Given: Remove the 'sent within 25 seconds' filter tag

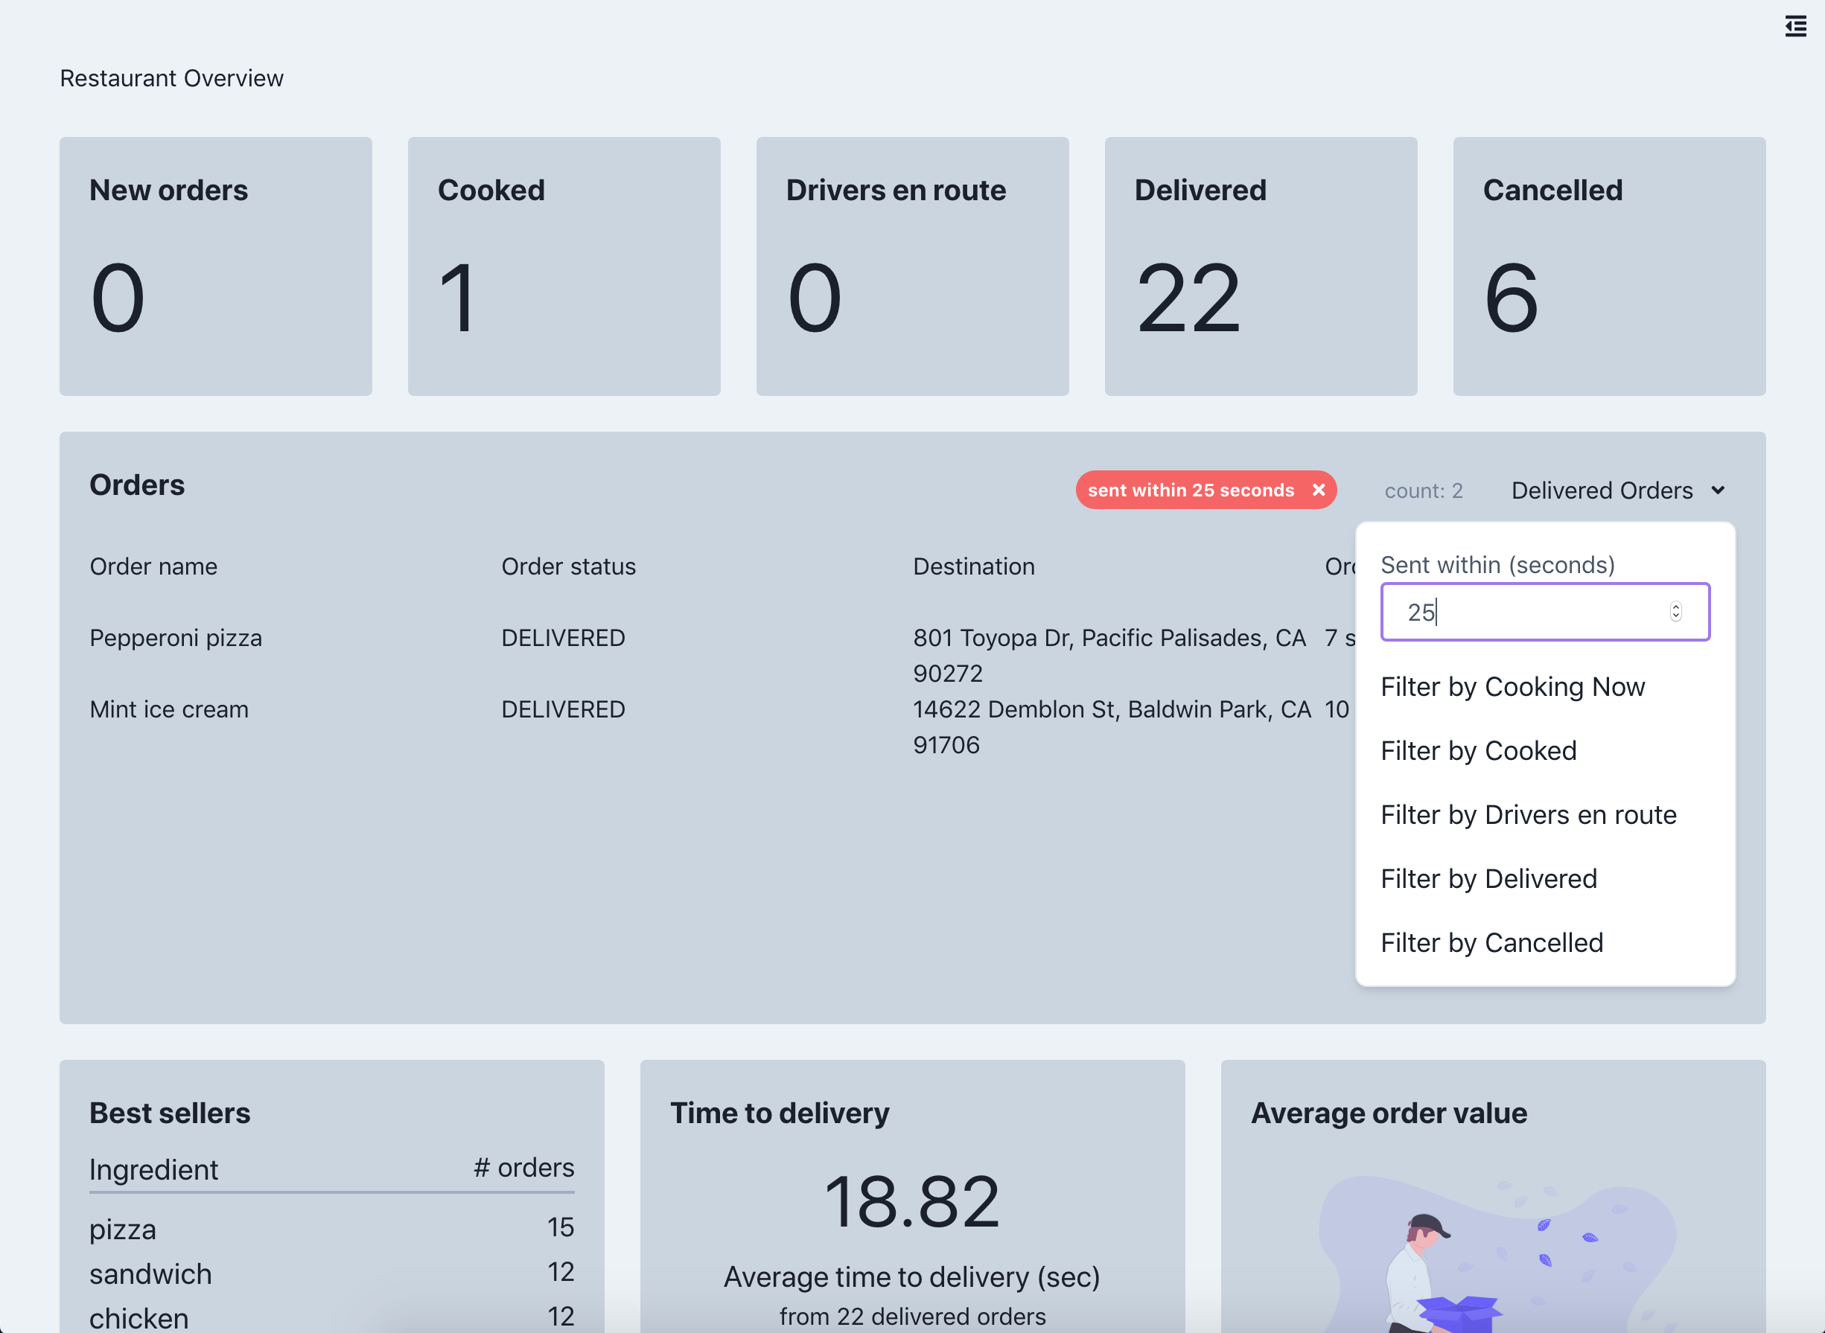Looking at the screenshot, I should coord(1319,490).
